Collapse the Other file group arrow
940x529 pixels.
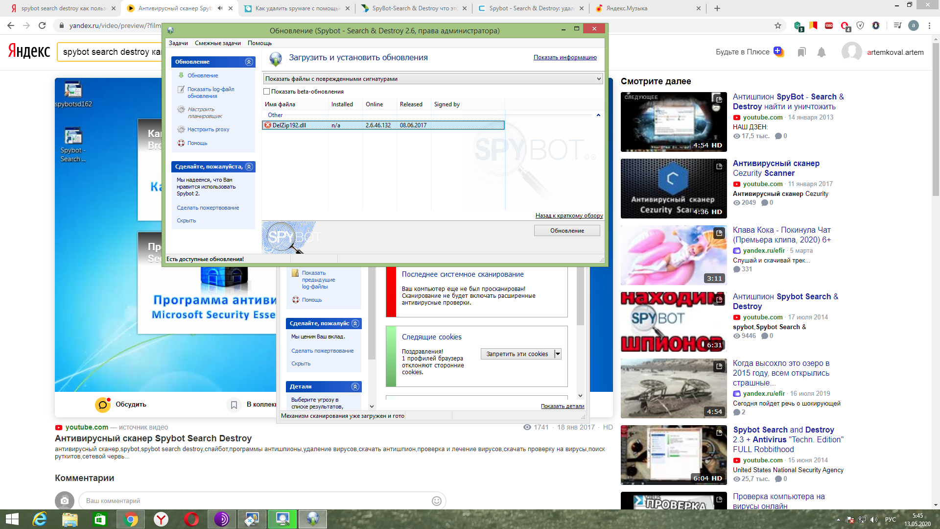[x=598, y=115]
